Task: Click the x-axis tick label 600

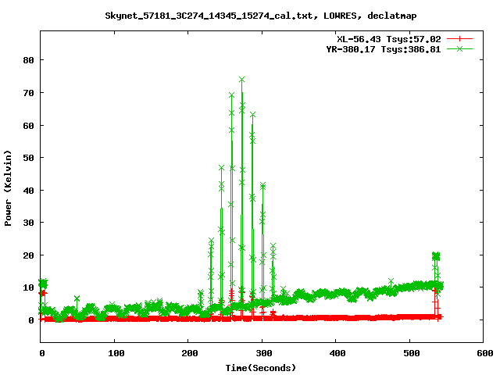Action: [x=485, y=353]
